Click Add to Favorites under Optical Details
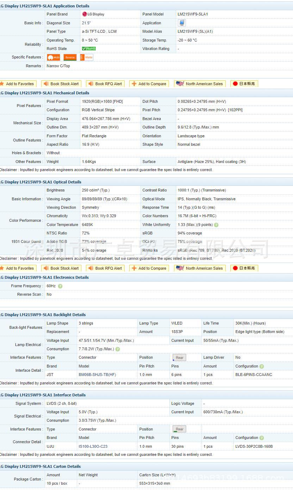 18,268
